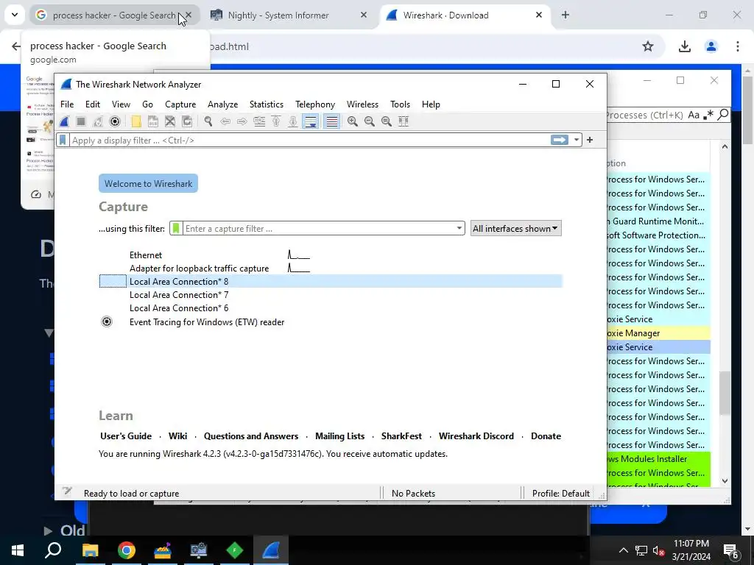The height and width of the screenshot is (565, 754).
Task: Click the Save capture file icon
Action: click(153, 121)
